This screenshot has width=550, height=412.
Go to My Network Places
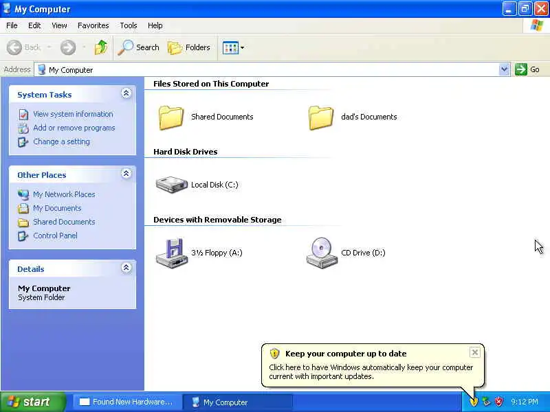[64, 194]
